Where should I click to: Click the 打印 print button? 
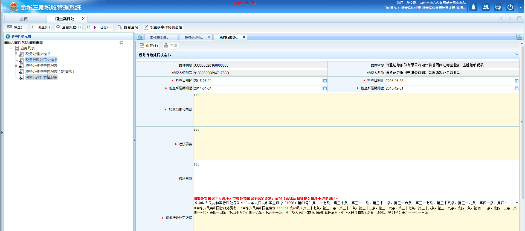(x=170, y=46)
